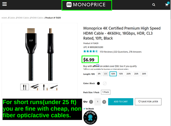Click the quantity input field
This screenshot has height=126, width=171.
pyautogui.click(x=98, y=102)
